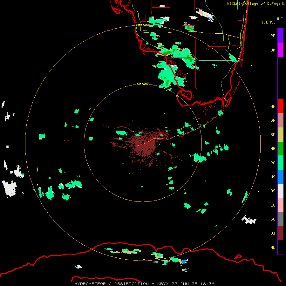
Task: Click the 'RA' legend label
Action: [x=273, y=163]
